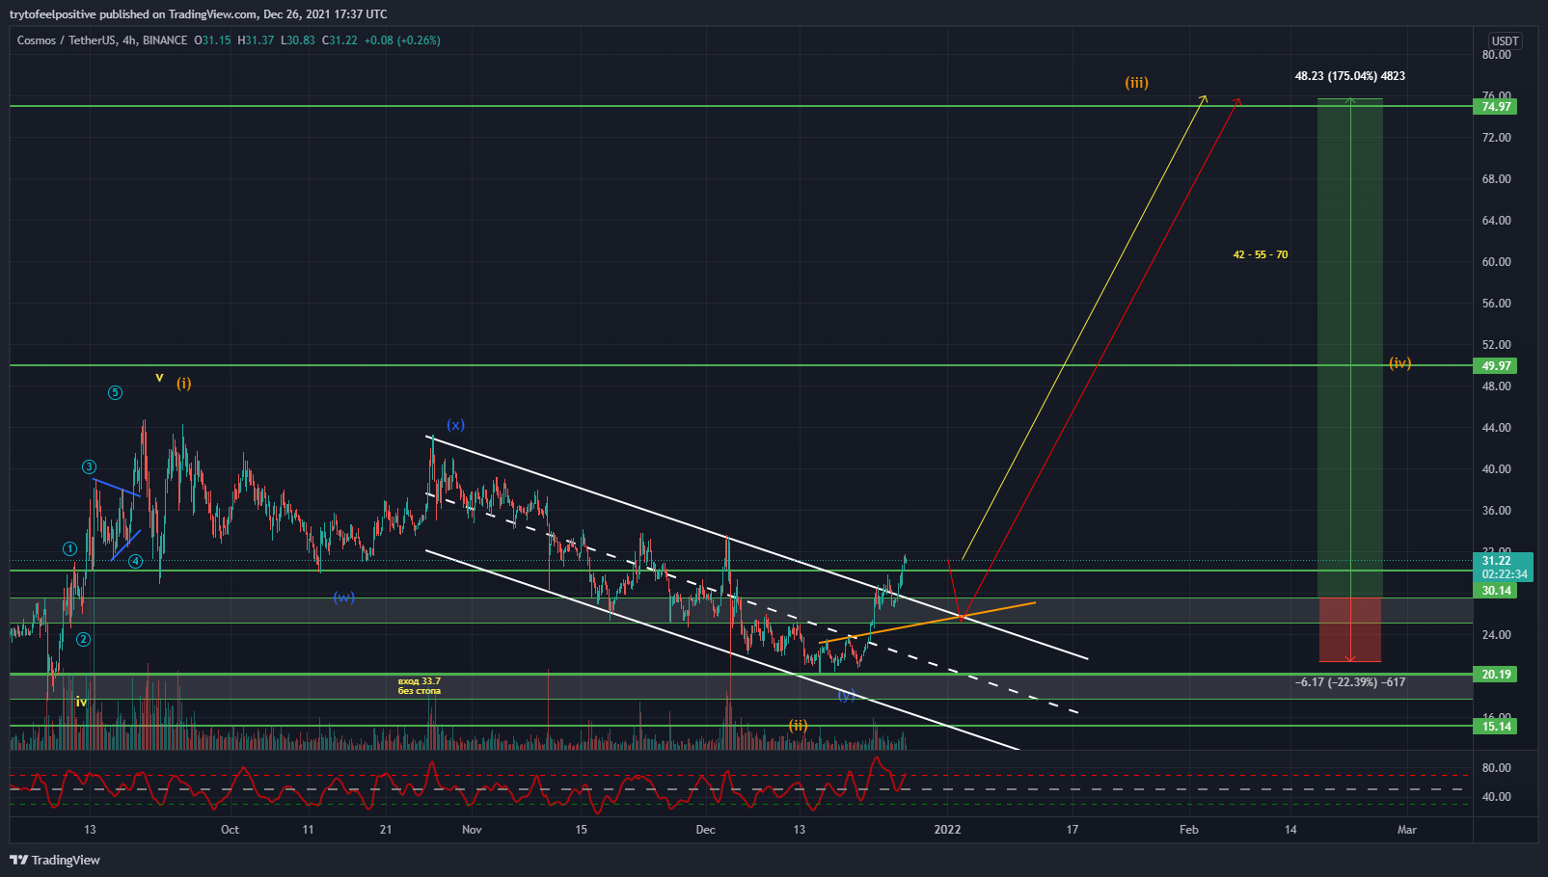Click the 20.19 green price label
1548x877 pixels.
1496,675
